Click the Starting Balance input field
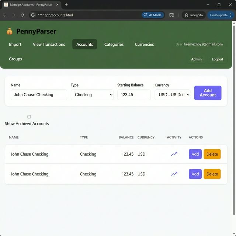Screen dimensions: 236x236 click(x=134, y=95)
